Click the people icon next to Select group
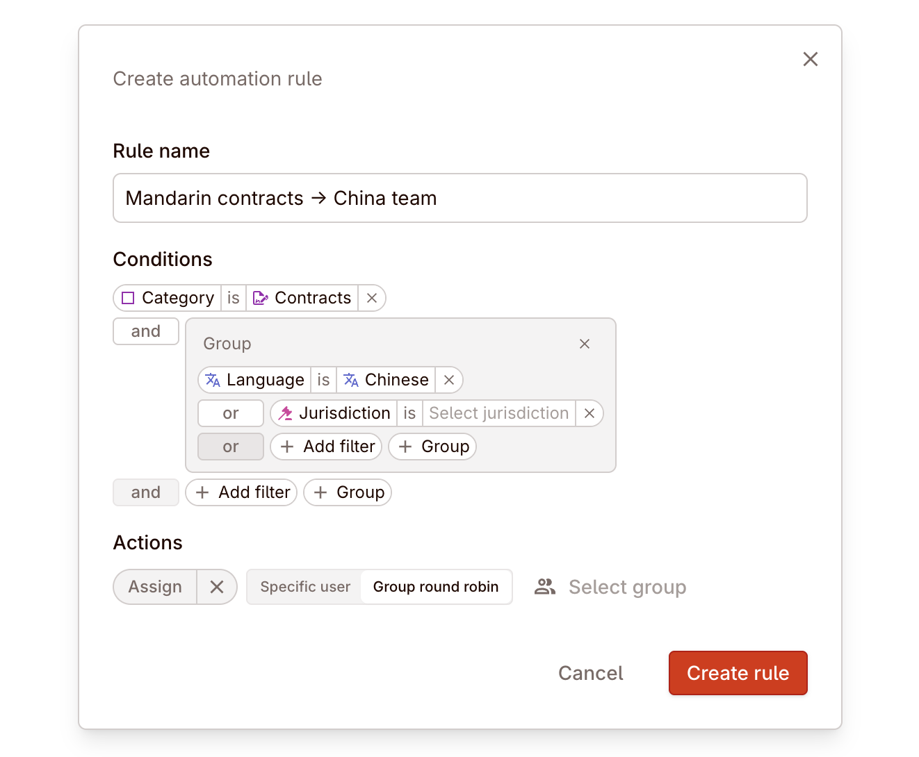Screen dimensions: 919x757 point(545,587)
